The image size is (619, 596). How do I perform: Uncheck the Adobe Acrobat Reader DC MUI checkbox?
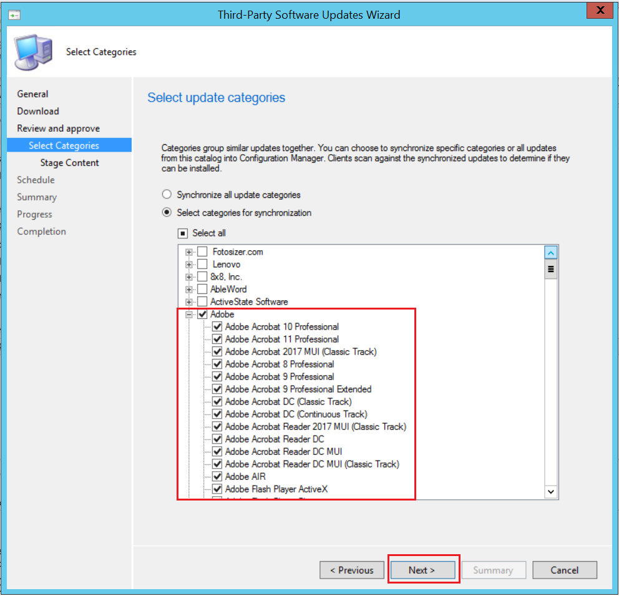[217, 452]
